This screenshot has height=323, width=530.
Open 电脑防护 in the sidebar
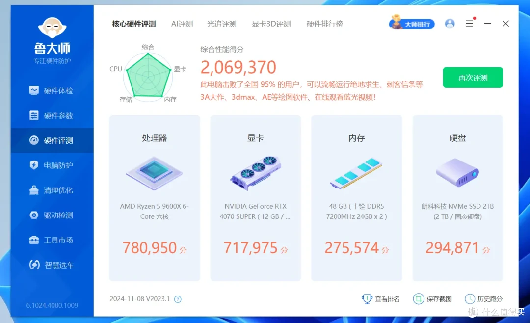pos(52,165)
